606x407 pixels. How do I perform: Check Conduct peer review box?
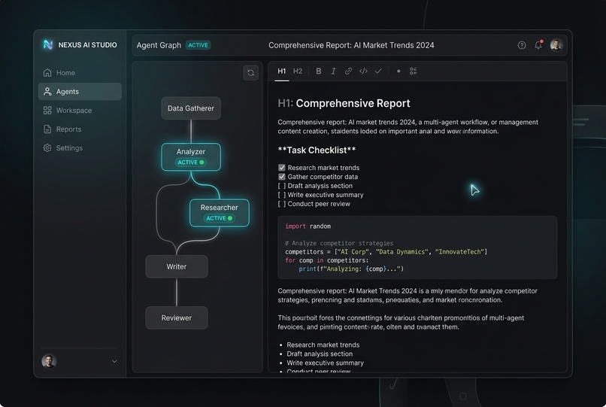point(282,204)
